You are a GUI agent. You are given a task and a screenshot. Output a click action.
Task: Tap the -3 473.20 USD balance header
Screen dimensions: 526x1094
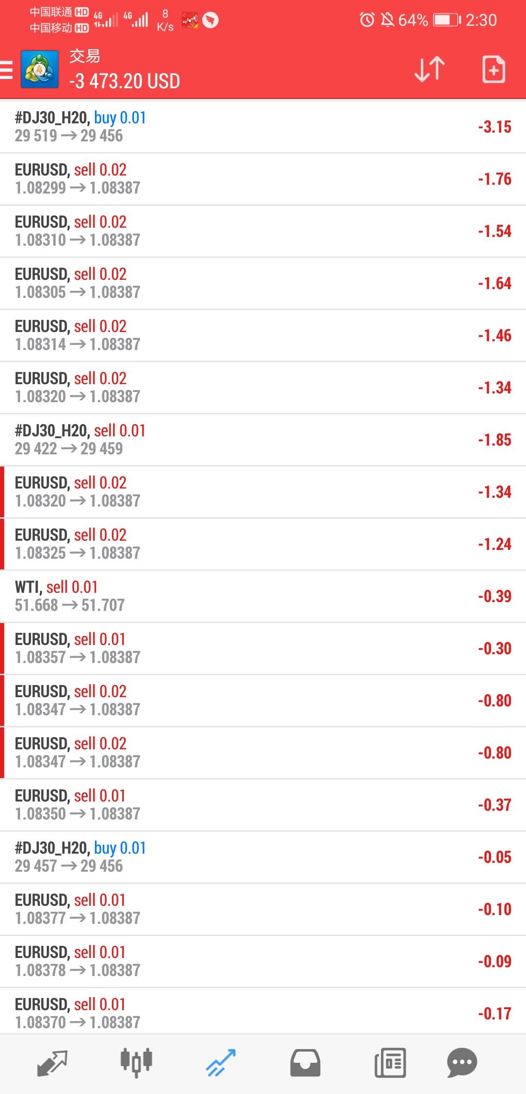click(x=125, y=81)
